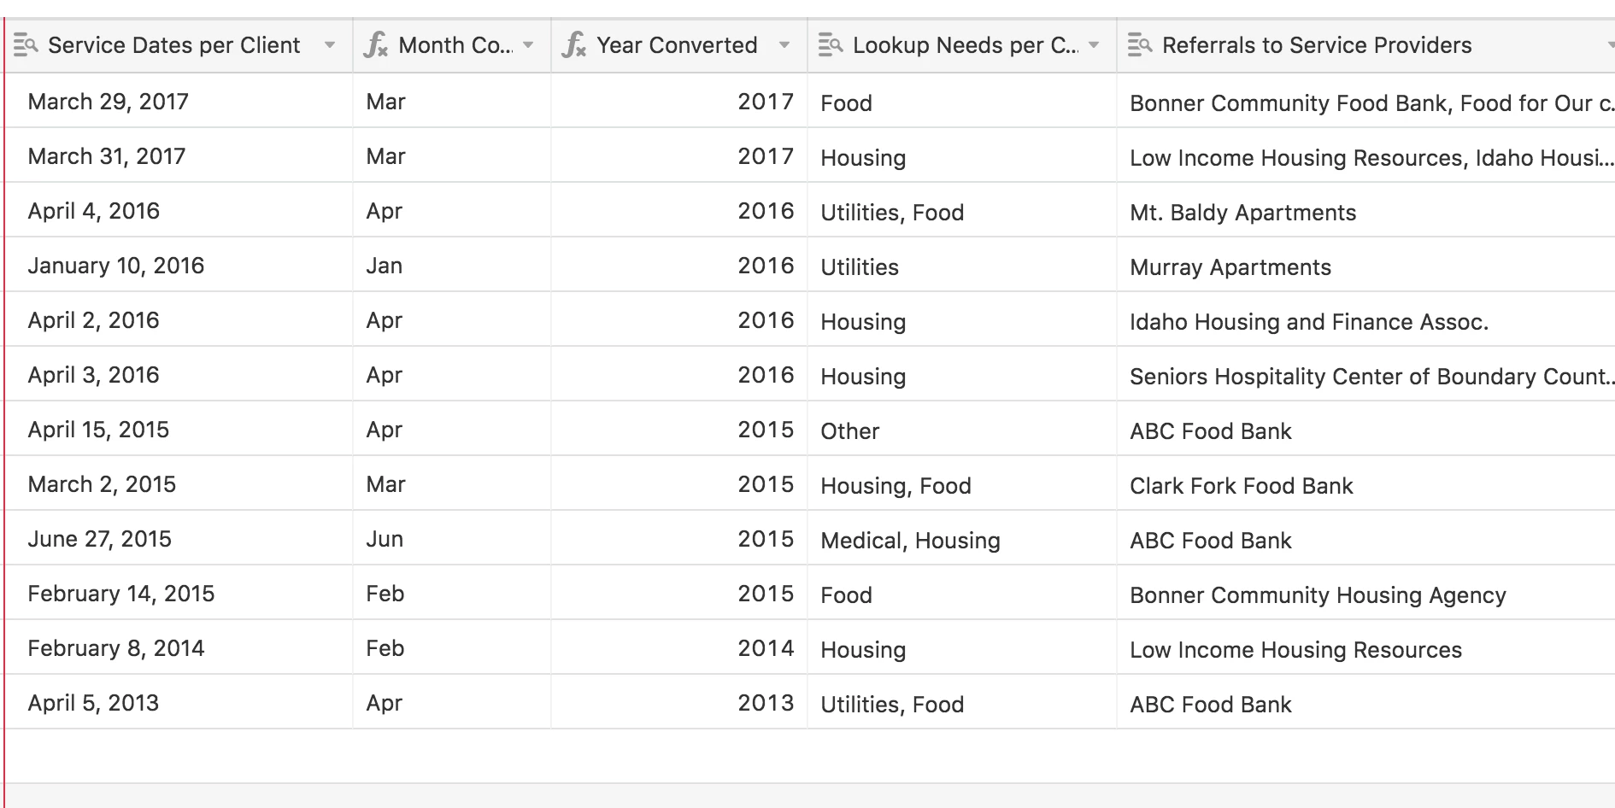Click Clark Fork Food Bank cell
1615x808 pixels.
(x=1366, y=483)
